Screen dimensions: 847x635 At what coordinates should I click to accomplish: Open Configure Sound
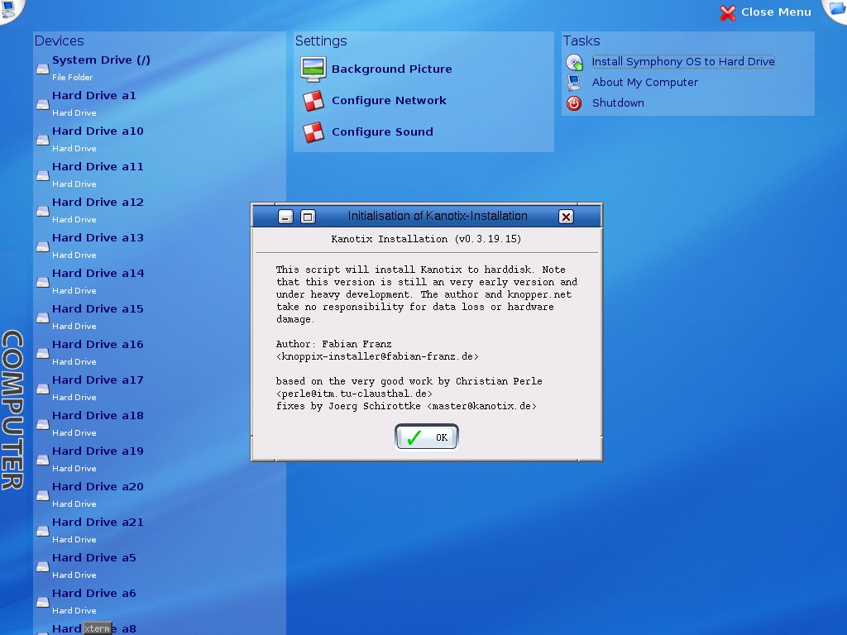(382, 131)
